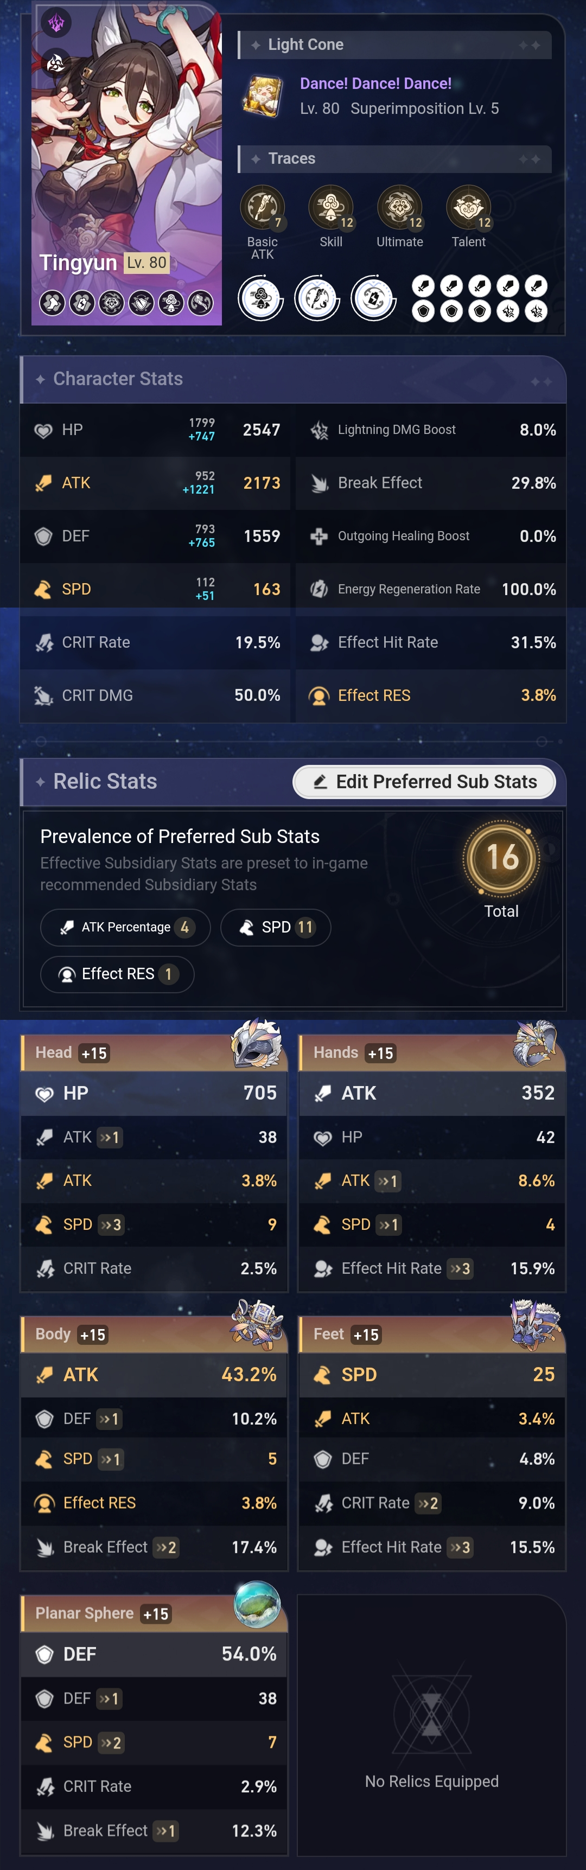Click Edit Preferred Sub Stats button
Viewport: 586px width, 1870px height.
point(424,782)
